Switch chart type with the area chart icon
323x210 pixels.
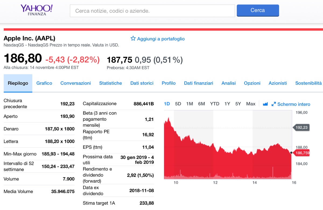tap(265, 104)
